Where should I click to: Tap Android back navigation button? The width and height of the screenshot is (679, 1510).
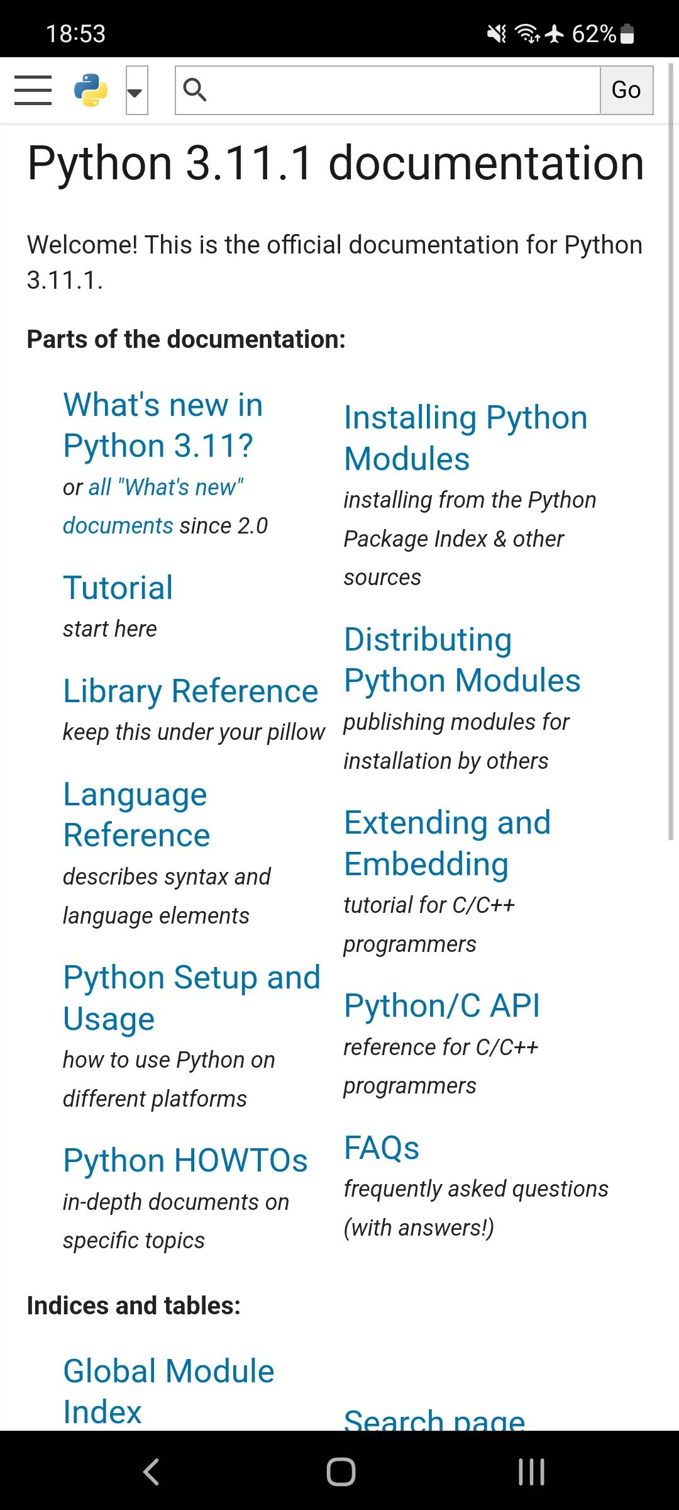[x=151, y=1472]
